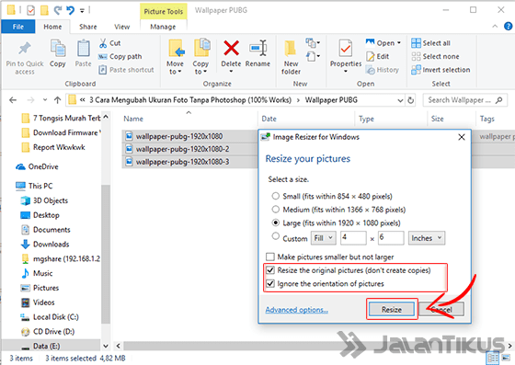This screenshot has height=365, width=515.
Task: Click the Paste clipboard icon
Action: coord(84,49)
